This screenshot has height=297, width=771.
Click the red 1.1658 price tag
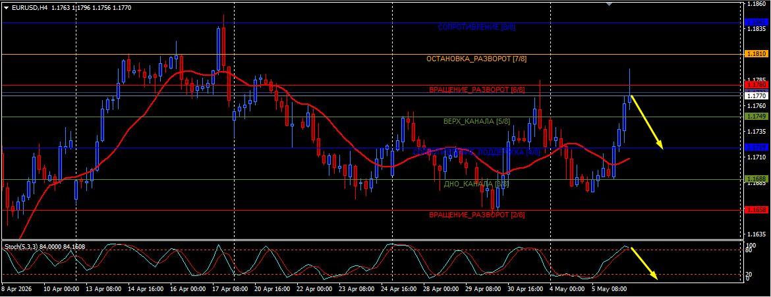click(x=757, y=210)
